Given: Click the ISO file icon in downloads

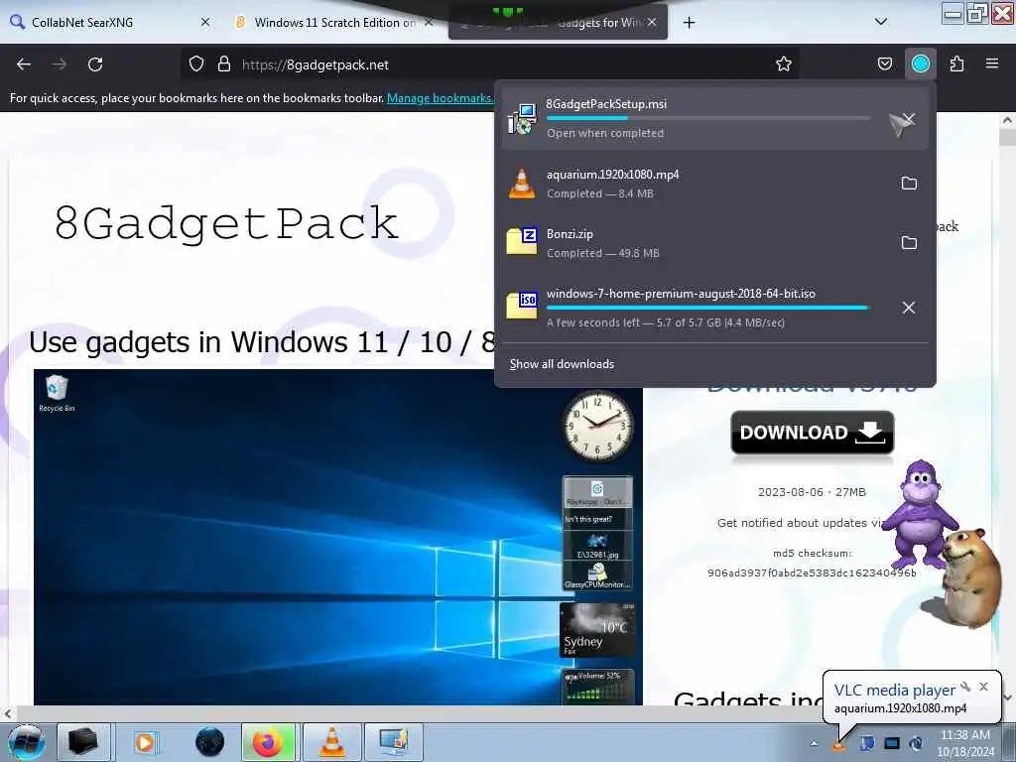Looking at the screenshot, I should tap(522, 306).
